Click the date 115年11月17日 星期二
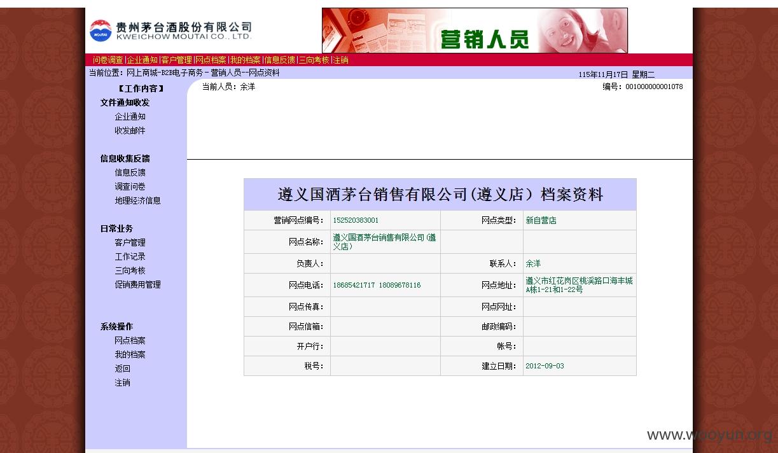Screen dimensions: 778x453 616,74
